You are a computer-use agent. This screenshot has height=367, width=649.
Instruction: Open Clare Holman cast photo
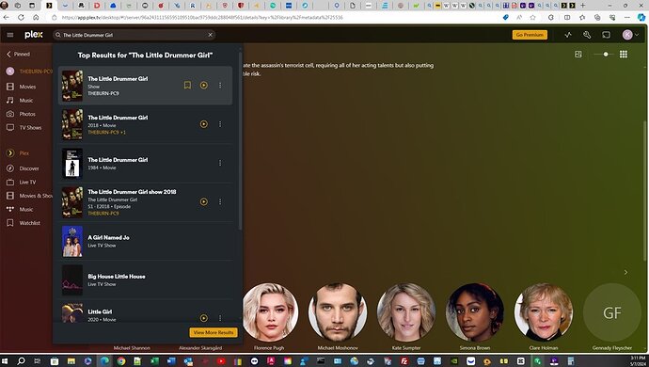tap(544, 312)
